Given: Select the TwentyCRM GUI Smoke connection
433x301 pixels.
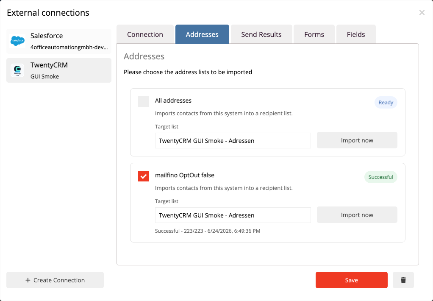Looking at the screenshot, I should click(59, 70).
